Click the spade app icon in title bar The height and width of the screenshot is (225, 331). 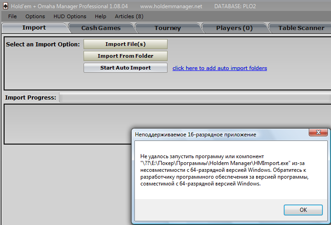click(6, 6)
